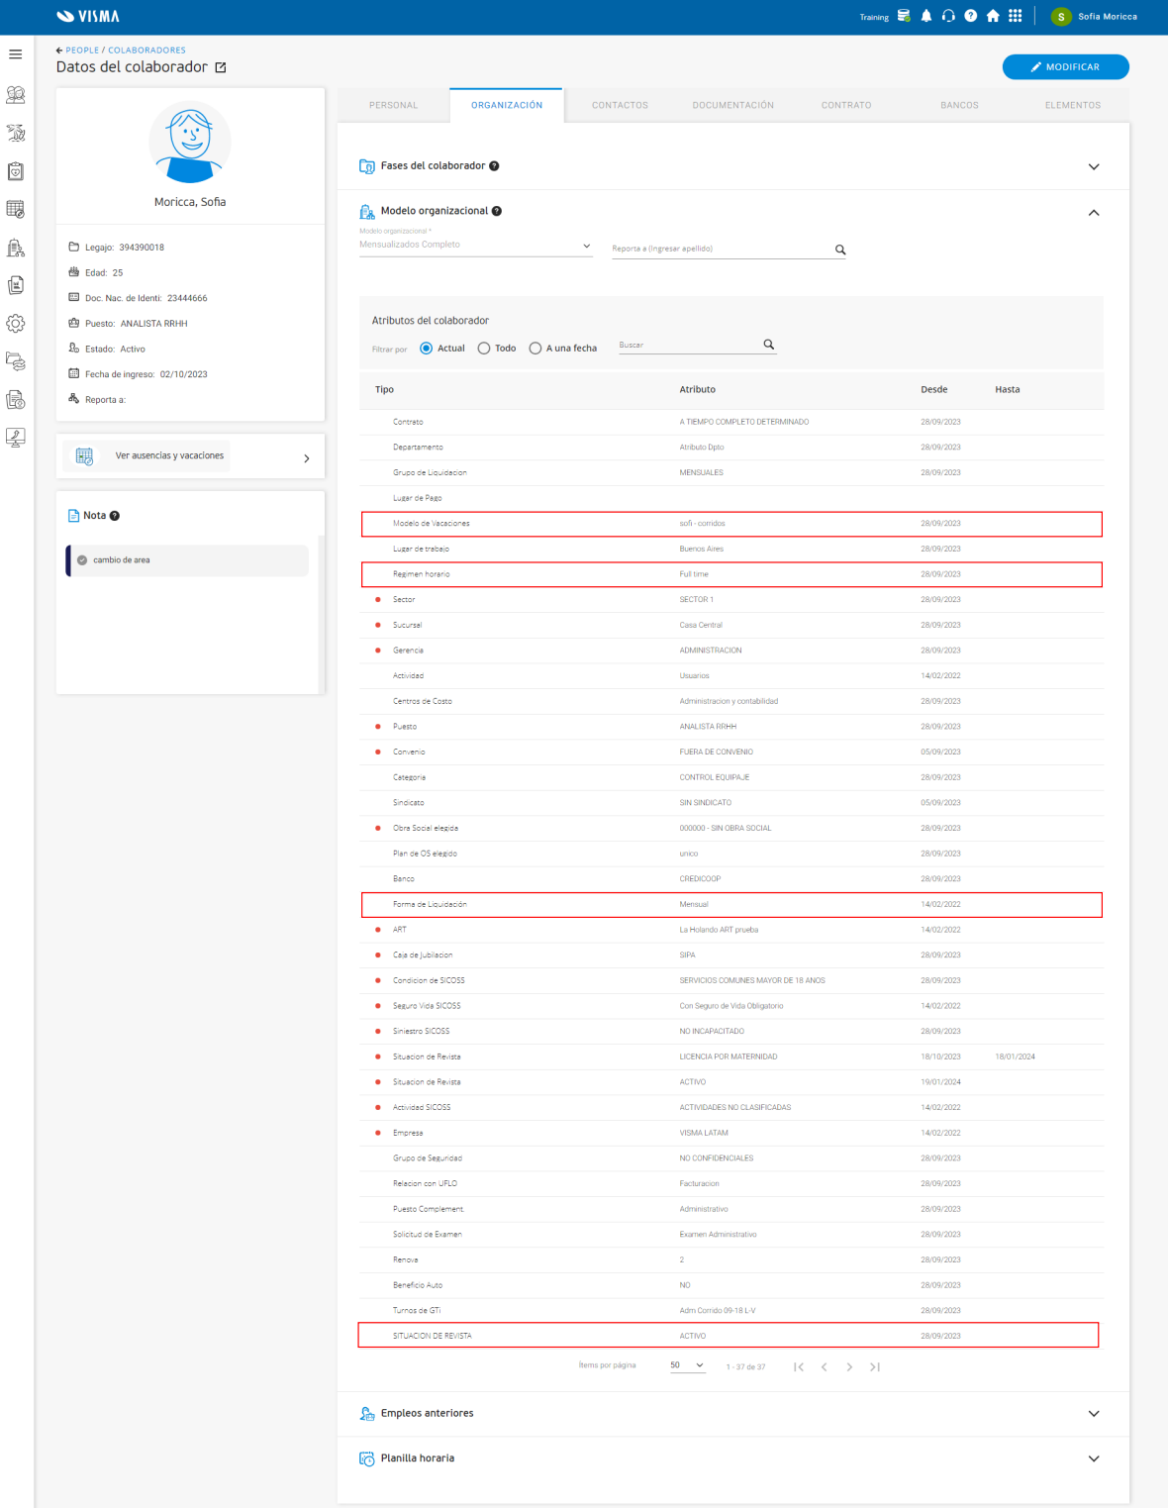Click the home icon in the top bar
Viewport: 1168px width, 1508px height.
pos(993,16)
